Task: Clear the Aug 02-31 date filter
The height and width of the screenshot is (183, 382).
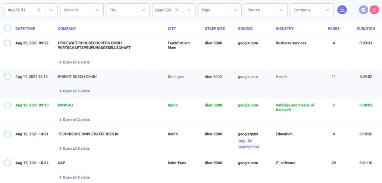Action: coord(39,10)
